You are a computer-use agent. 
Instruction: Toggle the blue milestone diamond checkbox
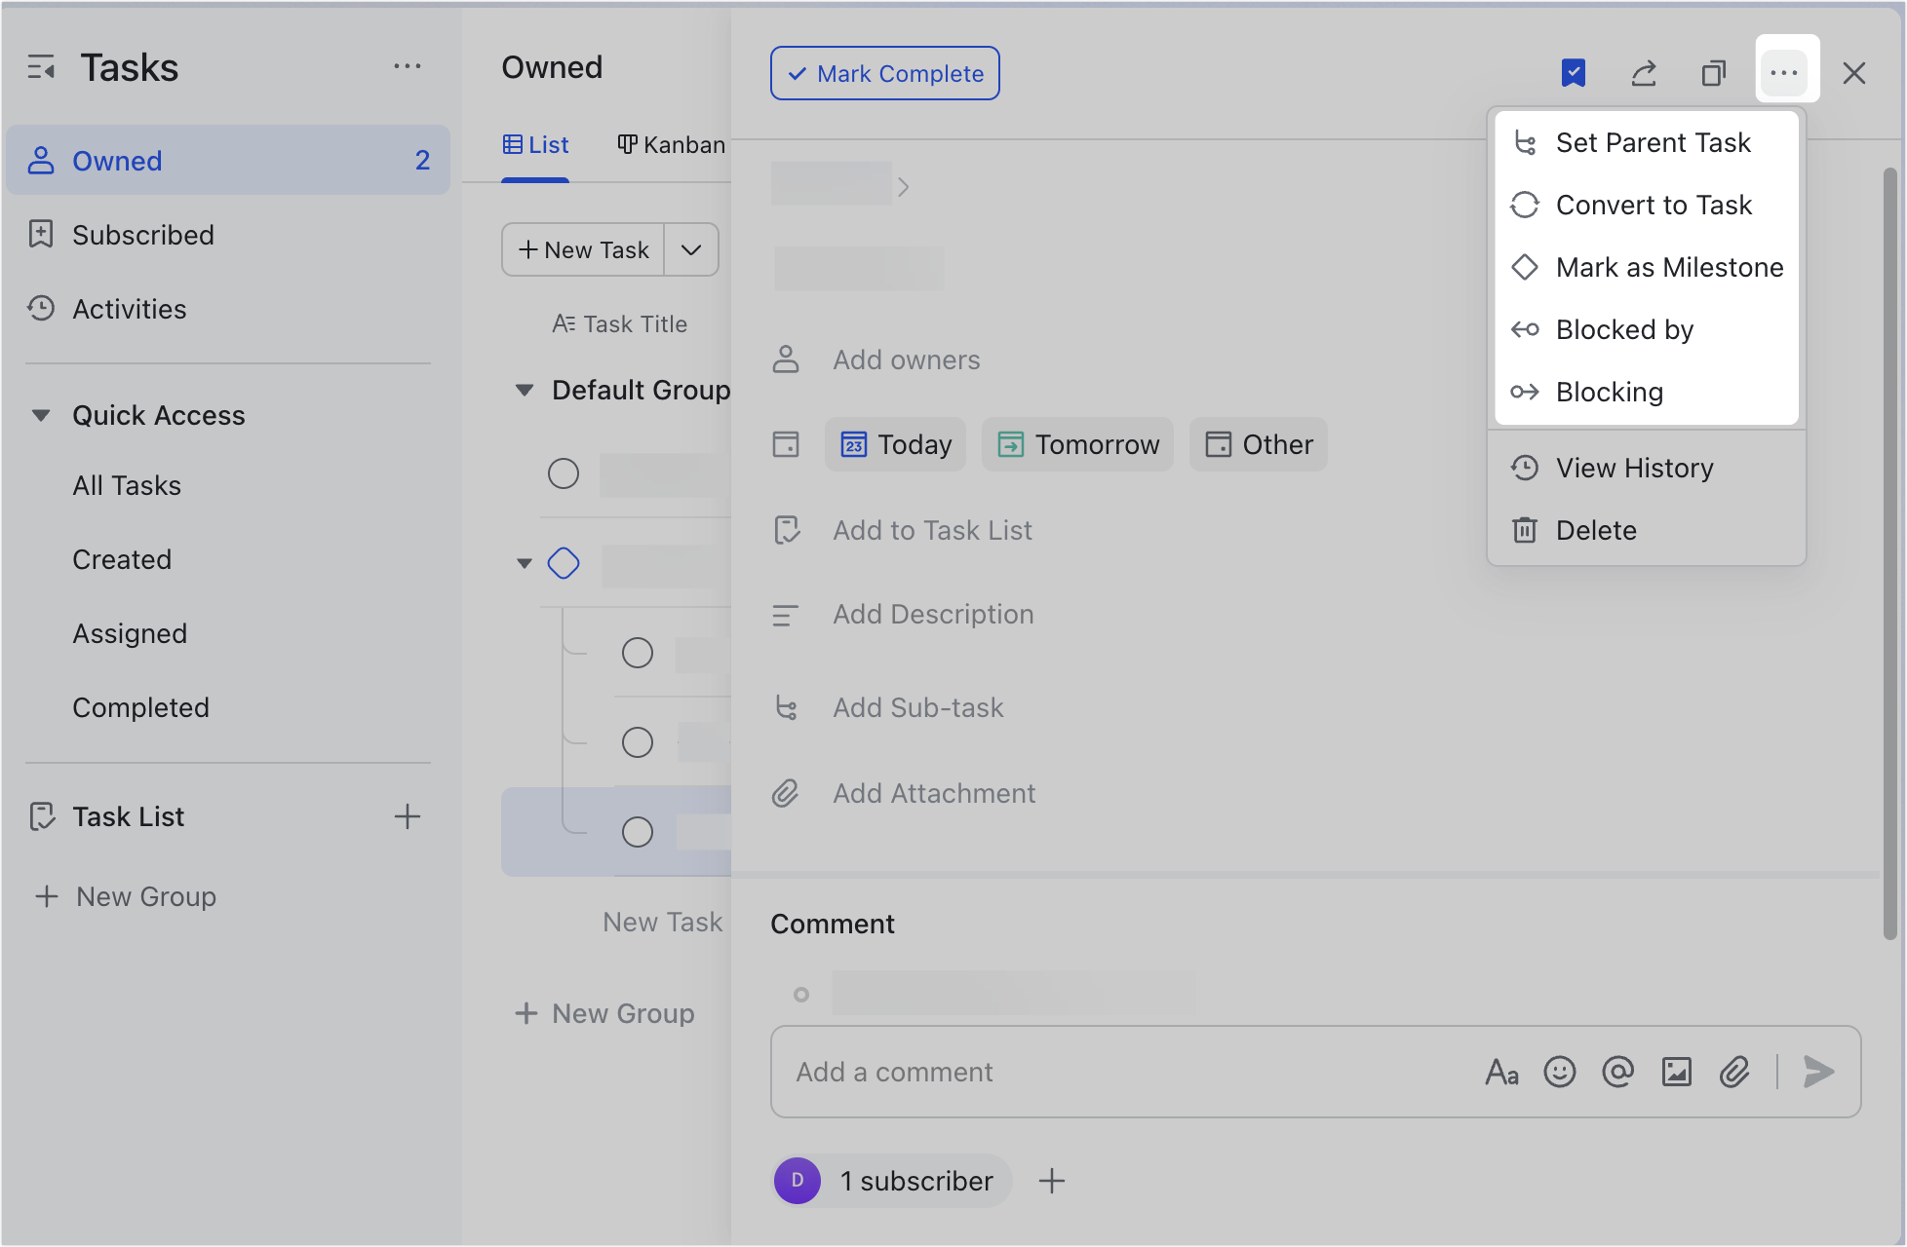coord(564,563)
